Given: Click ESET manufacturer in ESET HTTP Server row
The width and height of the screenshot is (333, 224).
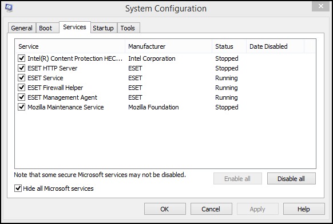Looking at the screenshot, I should click(135, 68).
